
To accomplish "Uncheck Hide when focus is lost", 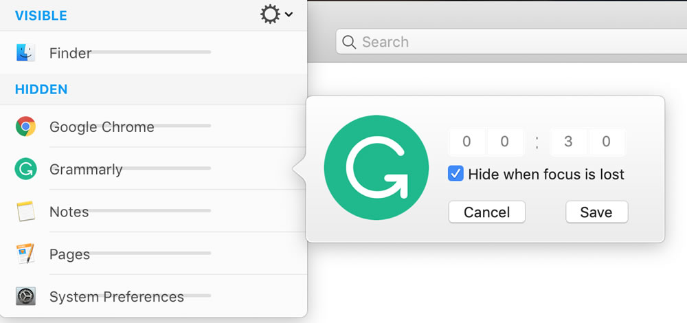I will coord(455,174).
